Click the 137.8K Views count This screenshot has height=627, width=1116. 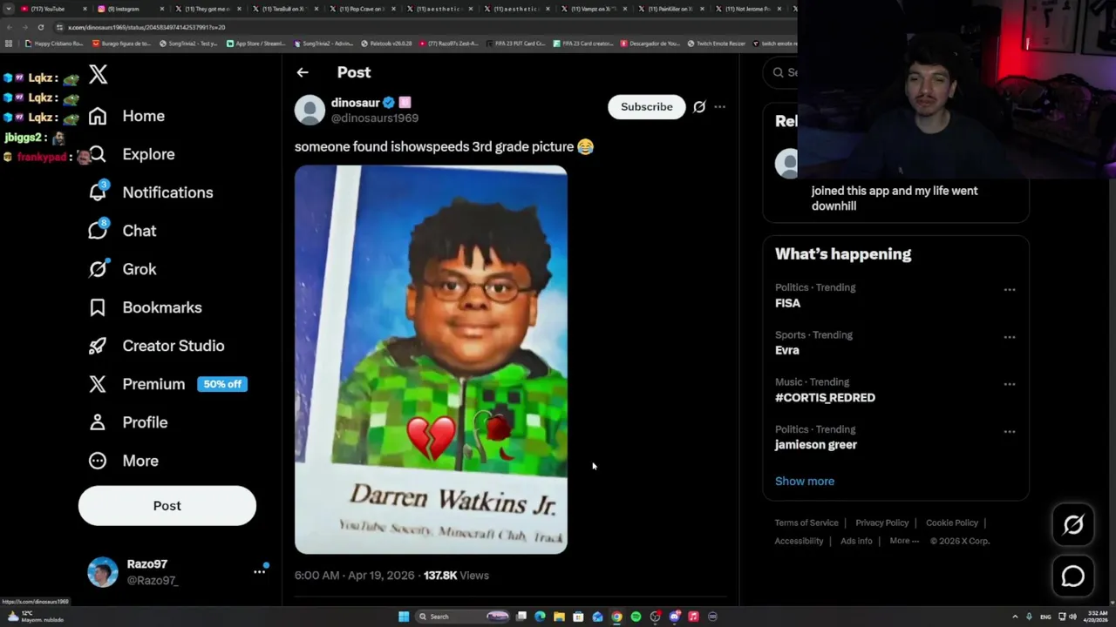coord(456,576)
